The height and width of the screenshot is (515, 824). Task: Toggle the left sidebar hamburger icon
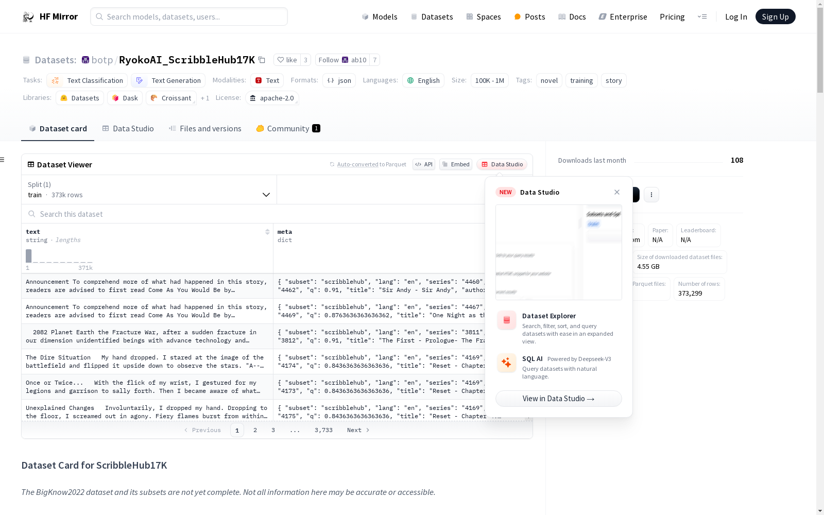click(x=3, y=160)
